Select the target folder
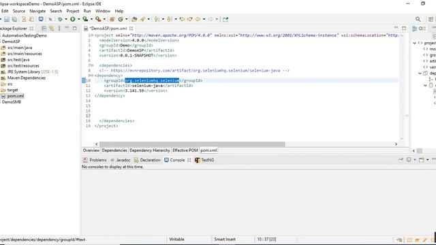Viewport: 436px width, 245px height. click(12, 90)
